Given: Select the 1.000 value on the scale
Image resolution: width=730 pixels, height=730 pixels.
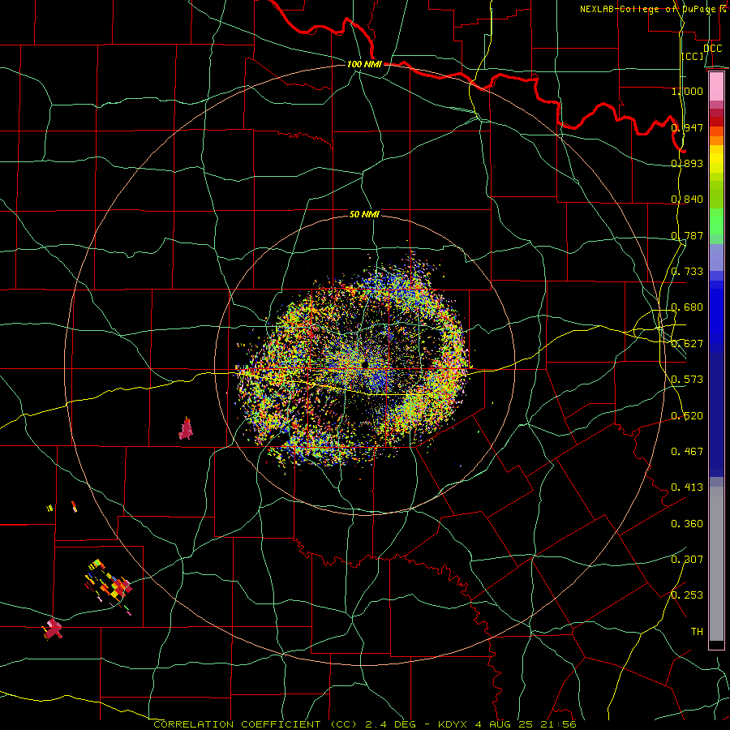Looking at the screenshot, I should pyautogui.click(x=687, y=91).
